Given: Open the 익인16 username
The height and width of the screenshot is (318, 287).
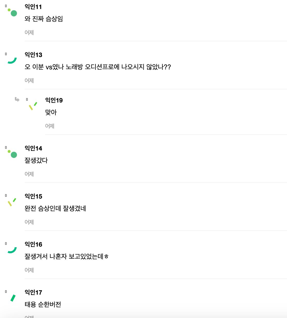Looking at the screenshot, I should (33, 244).
